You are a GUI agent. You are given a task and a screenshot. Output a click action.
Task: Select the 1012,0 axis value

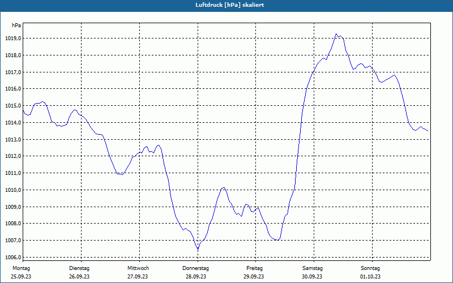click(x=13, y=156)
